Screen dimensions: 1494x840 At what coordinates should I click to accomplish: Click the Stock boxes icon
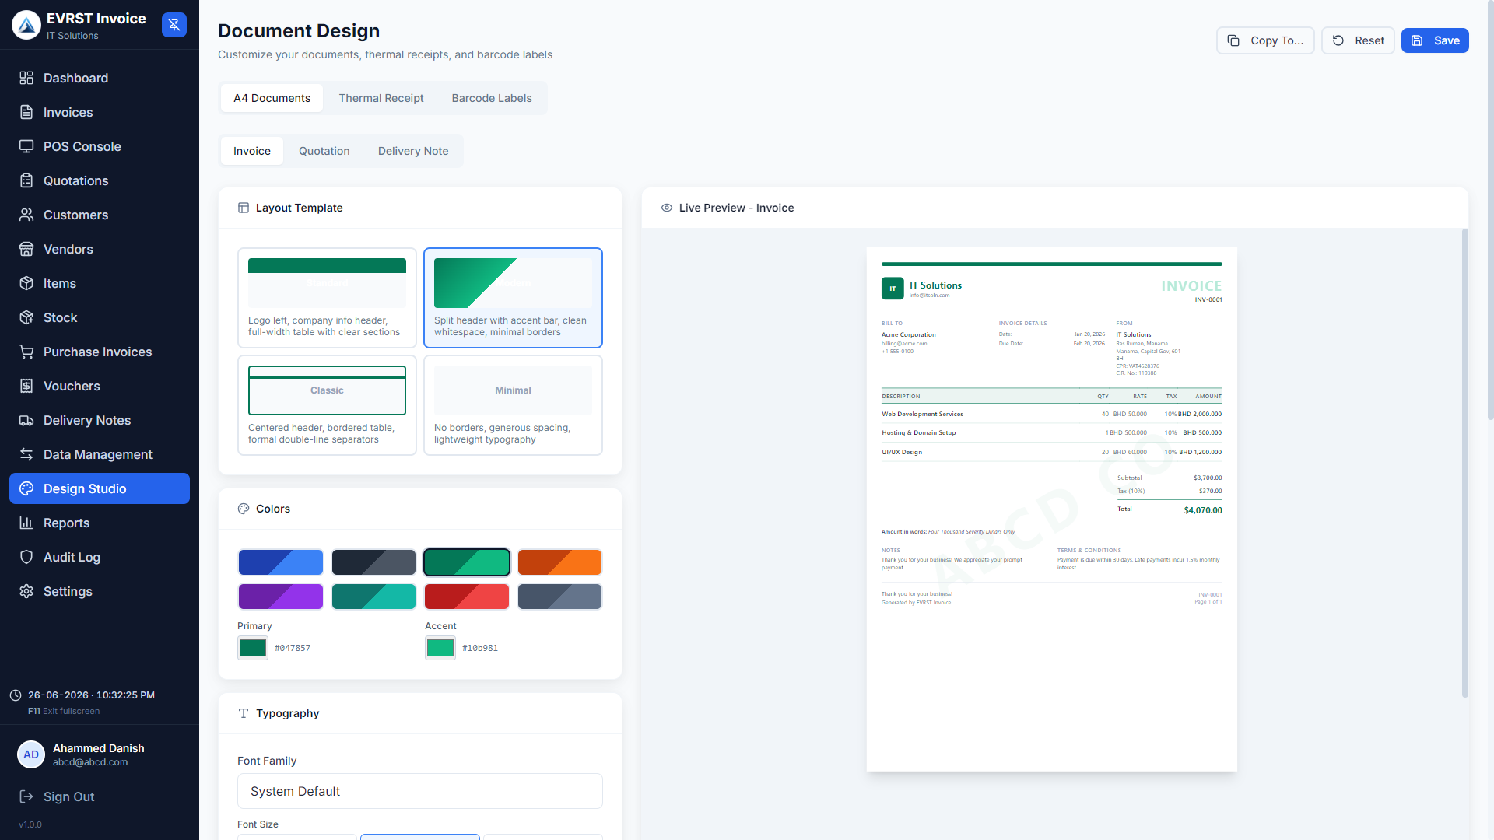(x=26, y=317)
